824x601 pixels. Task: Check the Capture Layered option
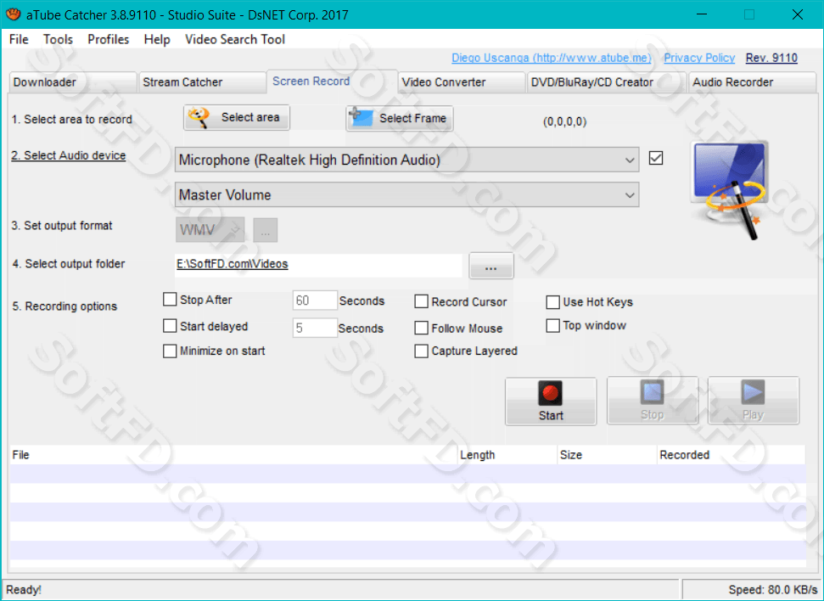pos(421,351)
